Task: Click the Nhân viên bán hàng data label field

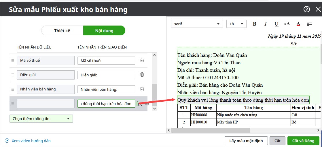Action: coord(46,89)
